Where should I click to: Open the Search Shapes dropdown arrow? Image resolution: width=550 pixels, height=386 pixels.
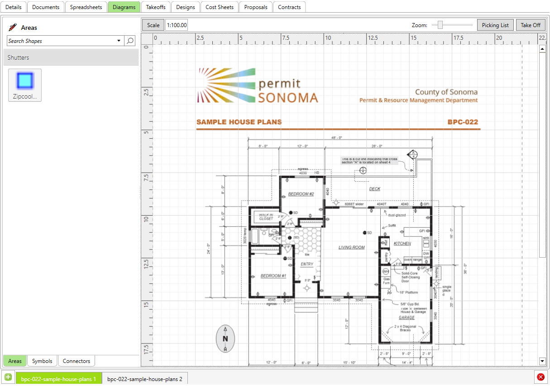[x=119, y=41]
